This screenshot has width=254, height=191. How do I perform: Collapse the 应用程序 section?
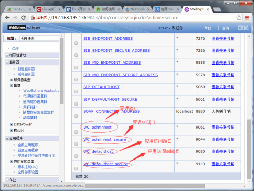(7, 138)
